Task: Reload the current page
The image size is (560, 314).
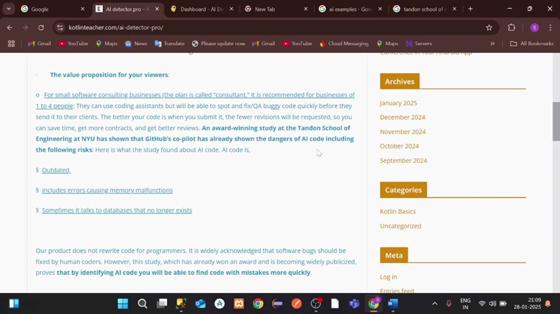Action: (x=41, y=27)
